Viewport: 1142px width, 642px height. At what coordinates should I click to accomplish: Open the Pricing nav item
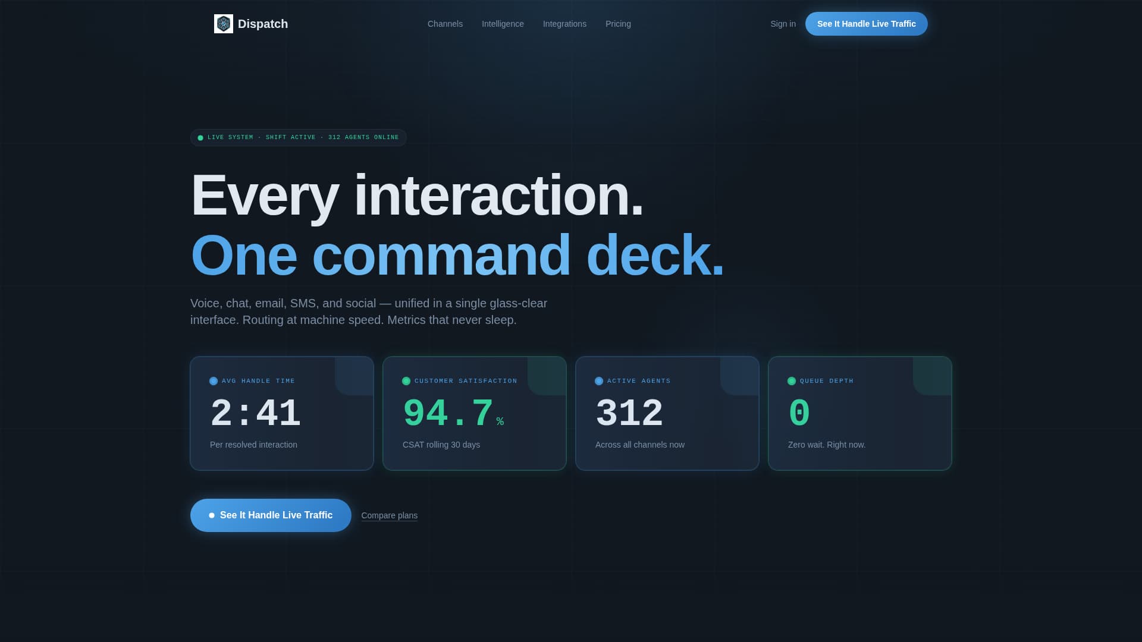pos(617,24)
